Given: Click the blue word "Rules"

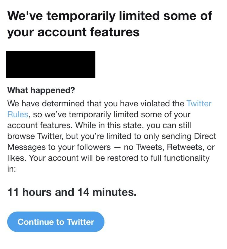Looking at the screenshot, I should [18, 115].
